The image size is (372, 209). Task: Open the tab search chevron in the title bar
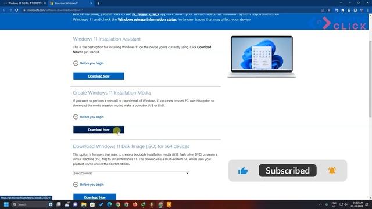click(x=341, y=3)
